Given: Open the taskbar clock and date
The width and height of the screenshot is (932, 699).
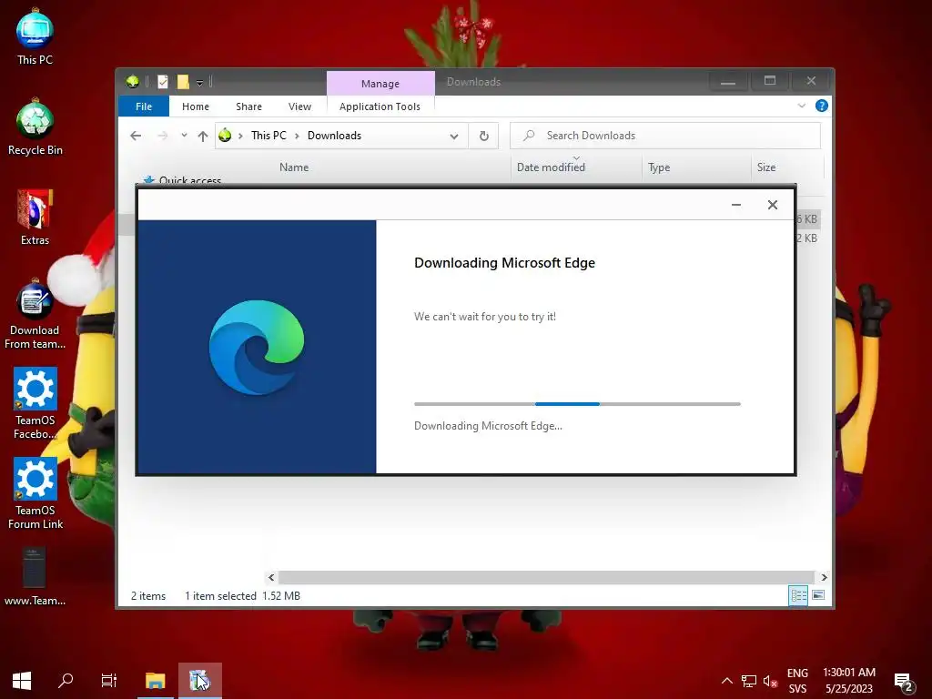Looking at the screenshot, I should coord(849,681).
